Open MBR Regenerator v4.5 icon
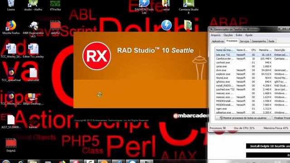Image resolution: width=290 pixels, height=163 pixels. click(33, 29)
